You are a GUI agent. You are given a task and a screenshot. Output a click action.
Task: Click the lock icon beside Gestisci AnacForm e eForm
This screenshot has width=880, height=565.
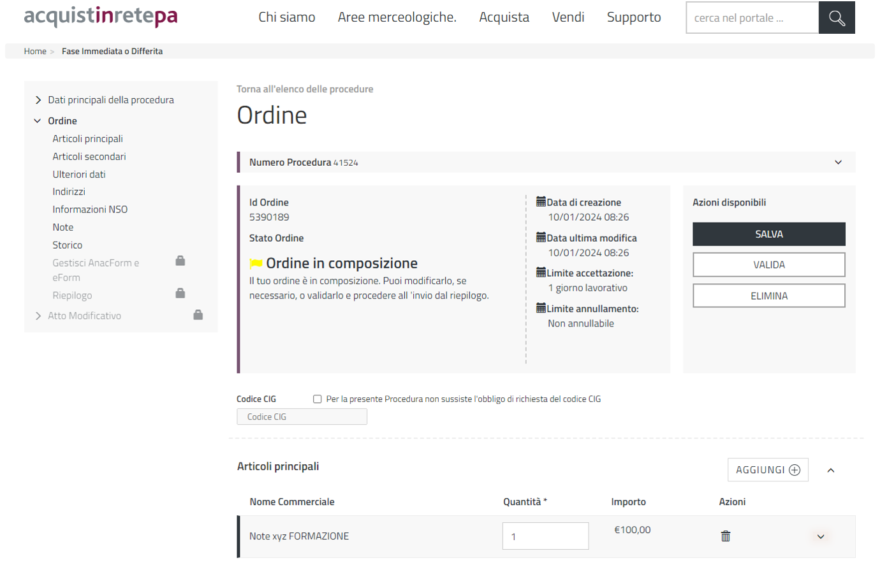180,261
